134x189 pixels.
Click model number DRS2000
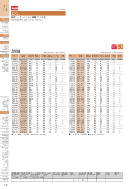click(80, 132)
